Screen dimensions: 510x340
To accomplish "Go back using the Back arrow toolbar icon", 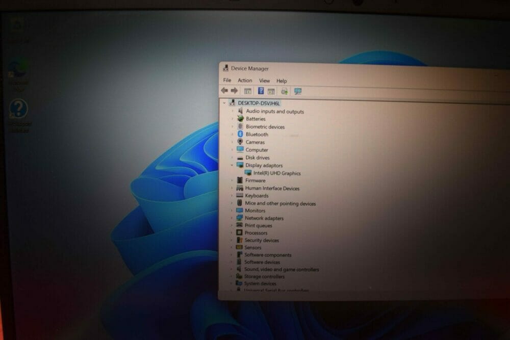I will pyautogui.click(x=224, y=90).
